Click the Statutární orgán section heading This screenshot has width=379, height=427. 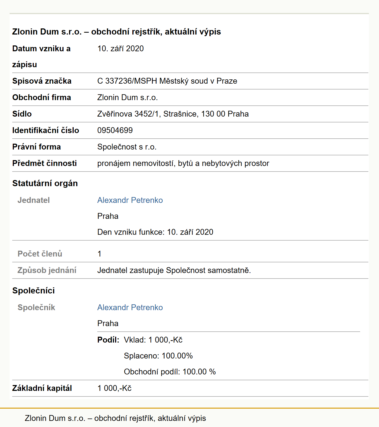pyautogui.click(x=45, y=183)
